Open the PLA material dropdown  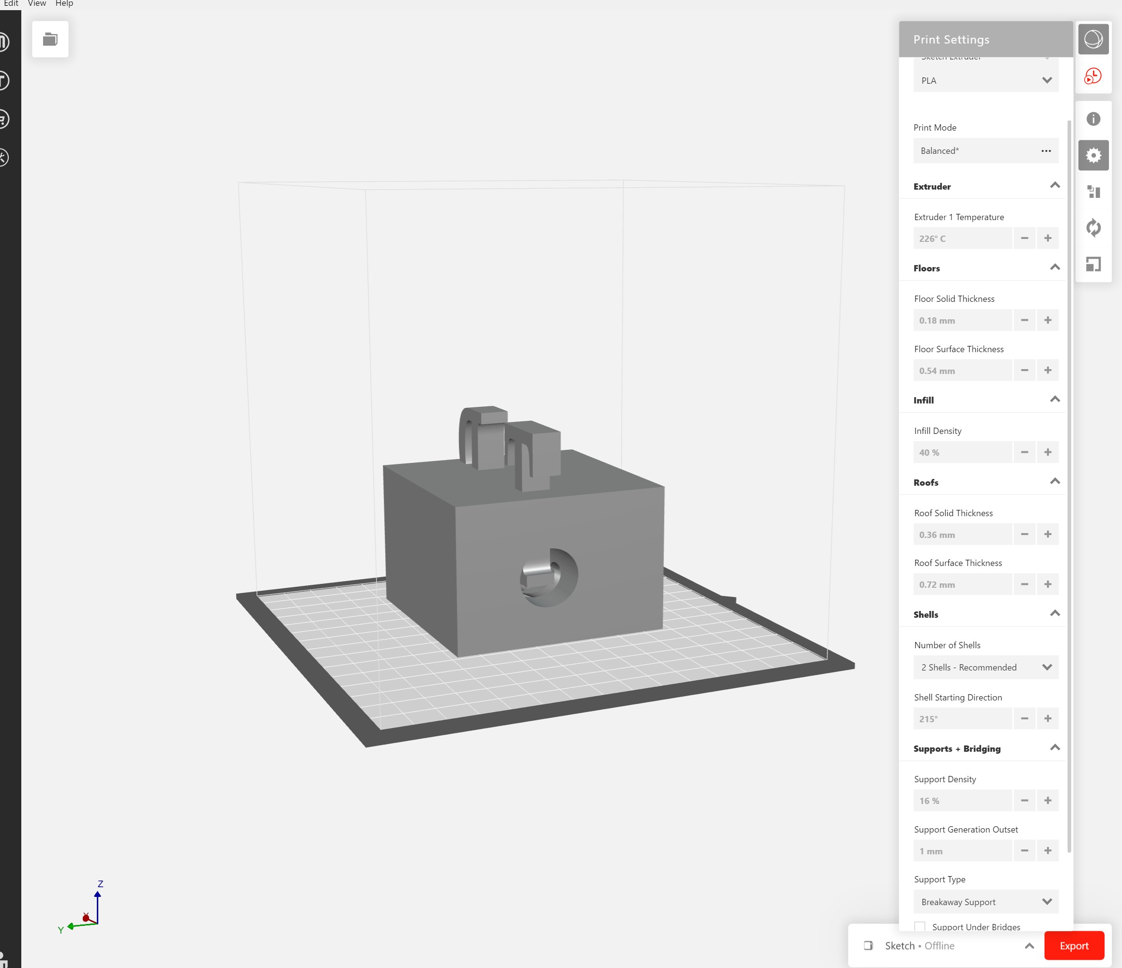pyautogui.click(x=985, y=81)
